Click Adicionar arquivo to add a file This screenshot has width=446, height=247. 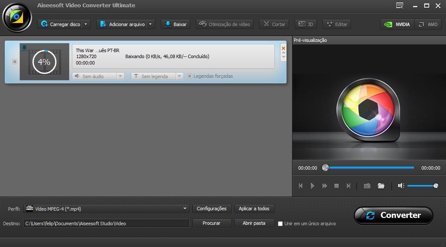[122, 24]
